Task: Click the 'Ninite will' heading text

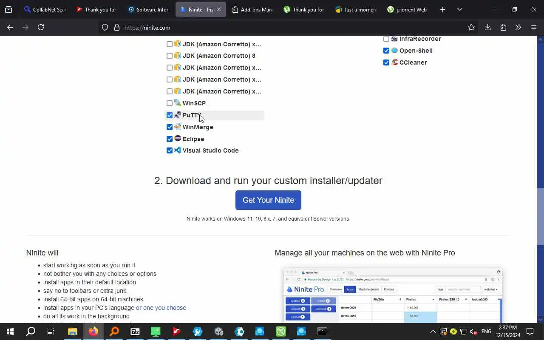Action: [x=42, y=253]
